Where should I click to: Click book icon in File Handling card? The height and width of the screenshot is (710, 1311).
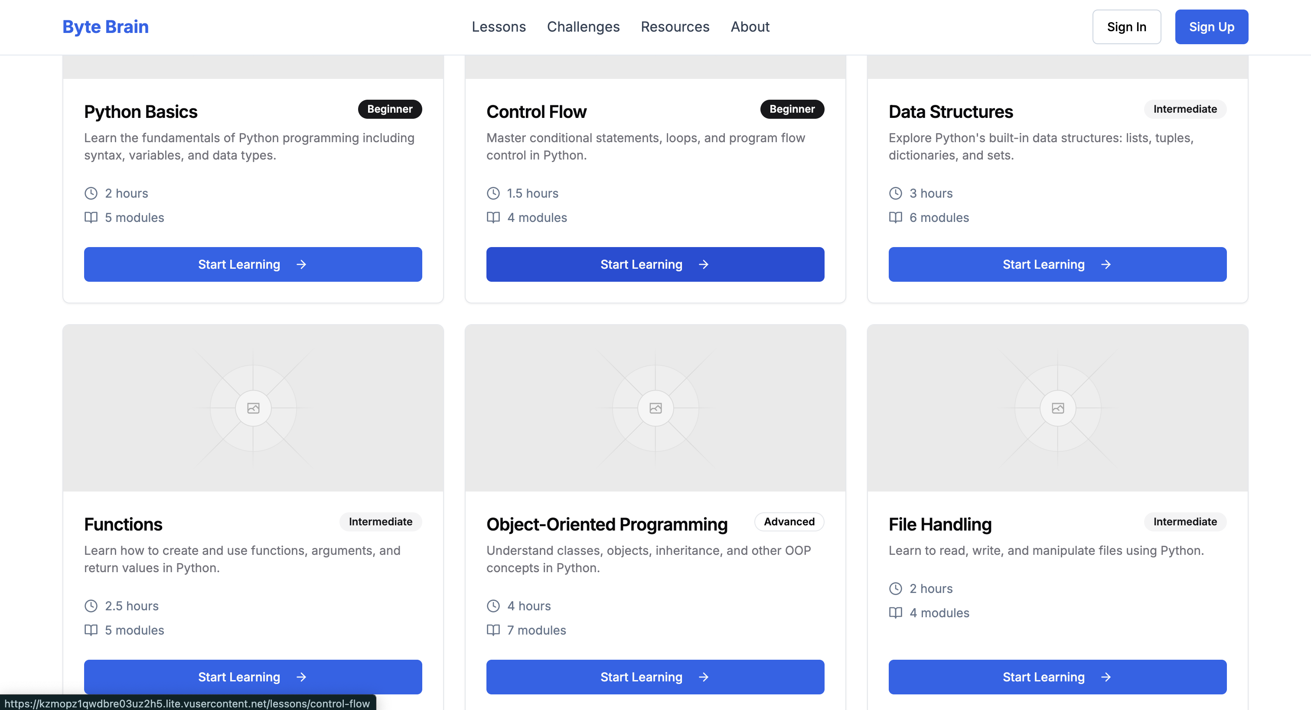coord(895,613)
